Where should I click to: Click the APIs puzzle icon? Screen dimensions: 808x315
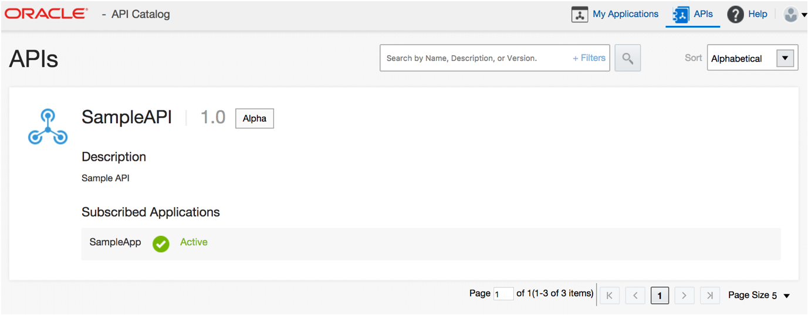pyautogui.click(x=681, y=15)
